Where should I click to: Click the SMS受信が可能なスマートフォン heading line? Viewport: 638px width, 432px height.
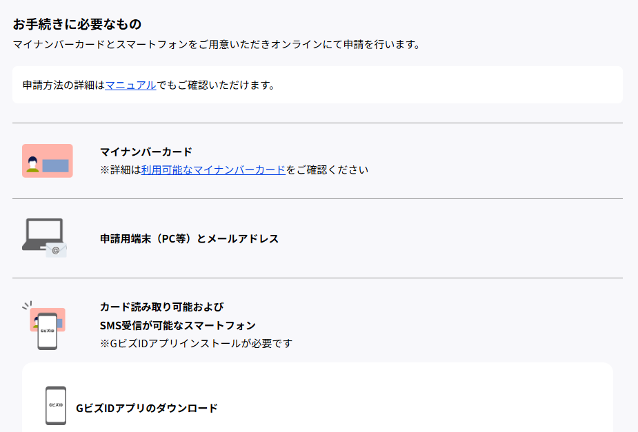coord(178,325)
